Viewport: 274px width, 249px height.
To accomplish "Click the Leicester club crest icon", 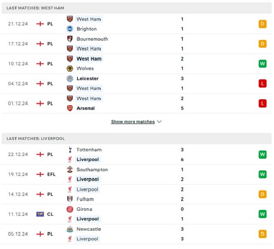I will point(70,79).
